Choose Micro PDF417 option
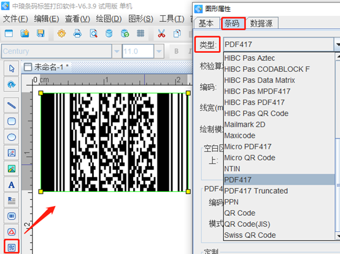The image size is (340, 254). [279, 146]
